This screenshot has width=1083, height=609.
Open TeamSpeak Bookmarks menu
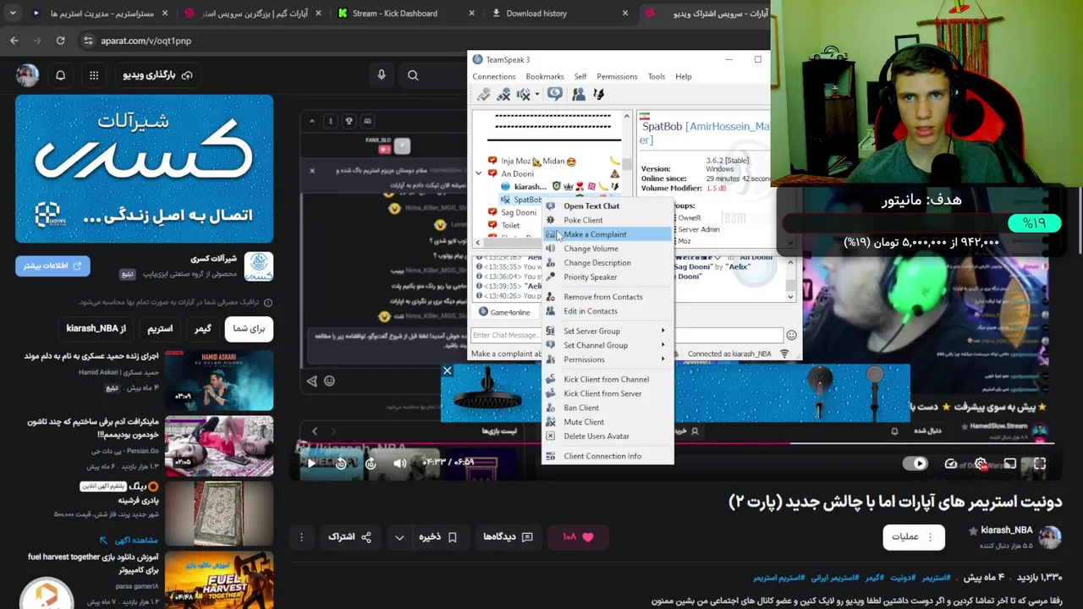(545, 76)
